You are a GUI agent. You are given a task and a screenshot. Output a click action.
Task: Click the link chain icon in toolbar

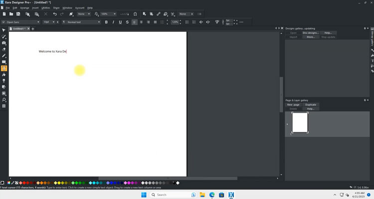[x=159, y=14]
